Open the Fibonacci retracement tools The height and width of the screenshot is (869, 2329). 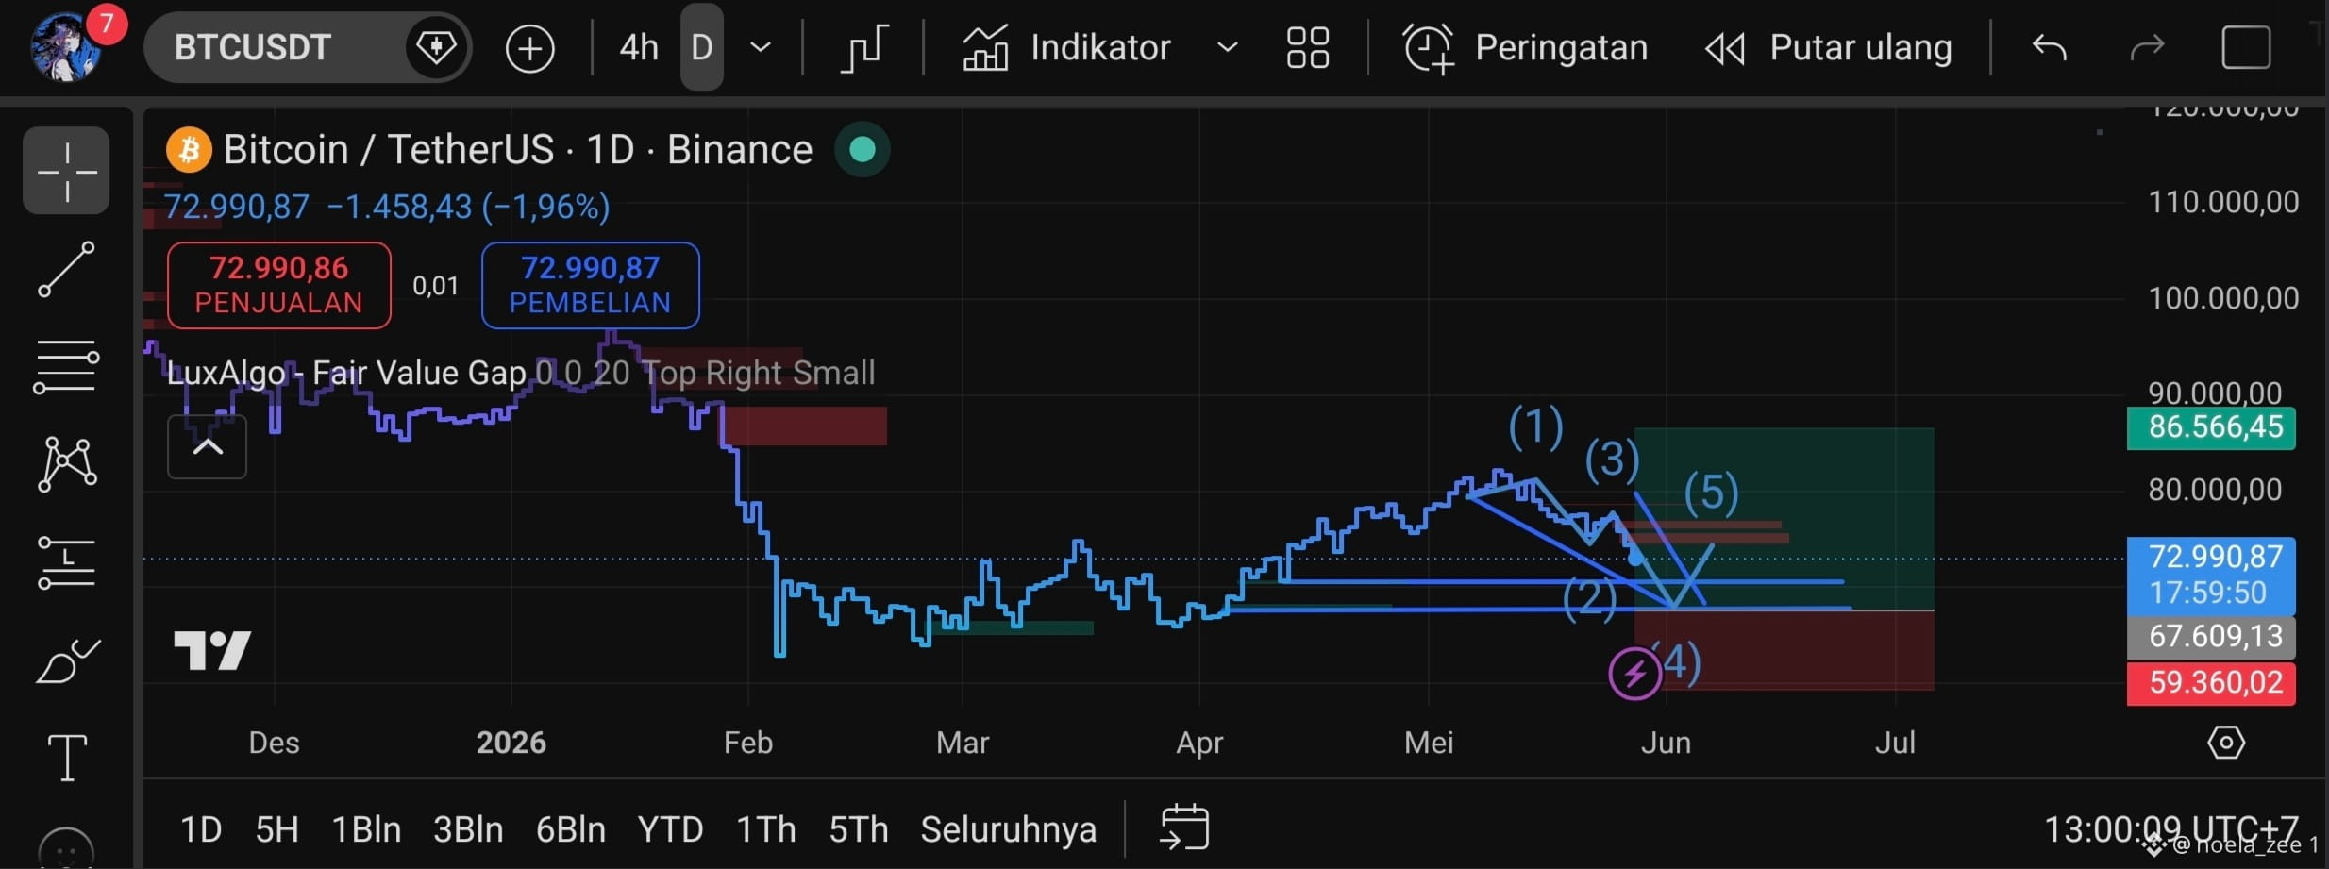[x=66, y=367]
